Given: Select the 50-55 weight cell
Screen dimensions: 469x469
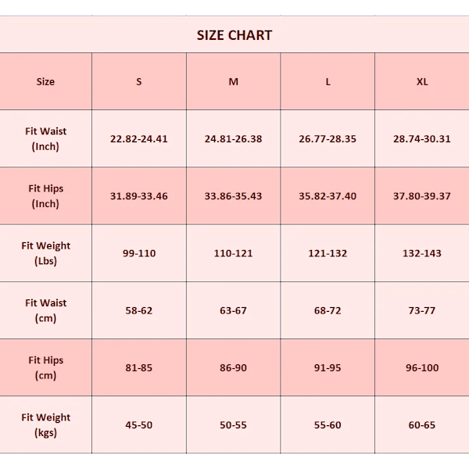Looking at the screenshot, I should coord(233,424).
